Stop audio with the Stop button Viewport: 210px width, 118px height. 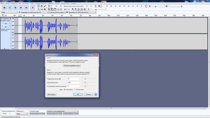[15, 8]
